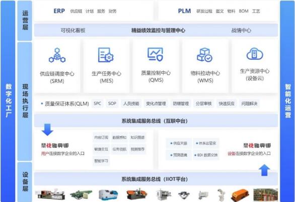295x202 pixels.
Task: Click the 问题解决 tag
Action: [x=249, y=104]
